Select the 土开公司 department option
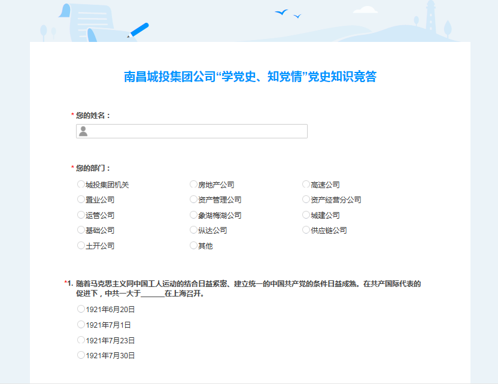 (x=80, y=246)
